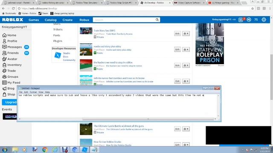The image size is (273, 153).
Task: Open Blog in the sidebar
Action: point(9,88)
